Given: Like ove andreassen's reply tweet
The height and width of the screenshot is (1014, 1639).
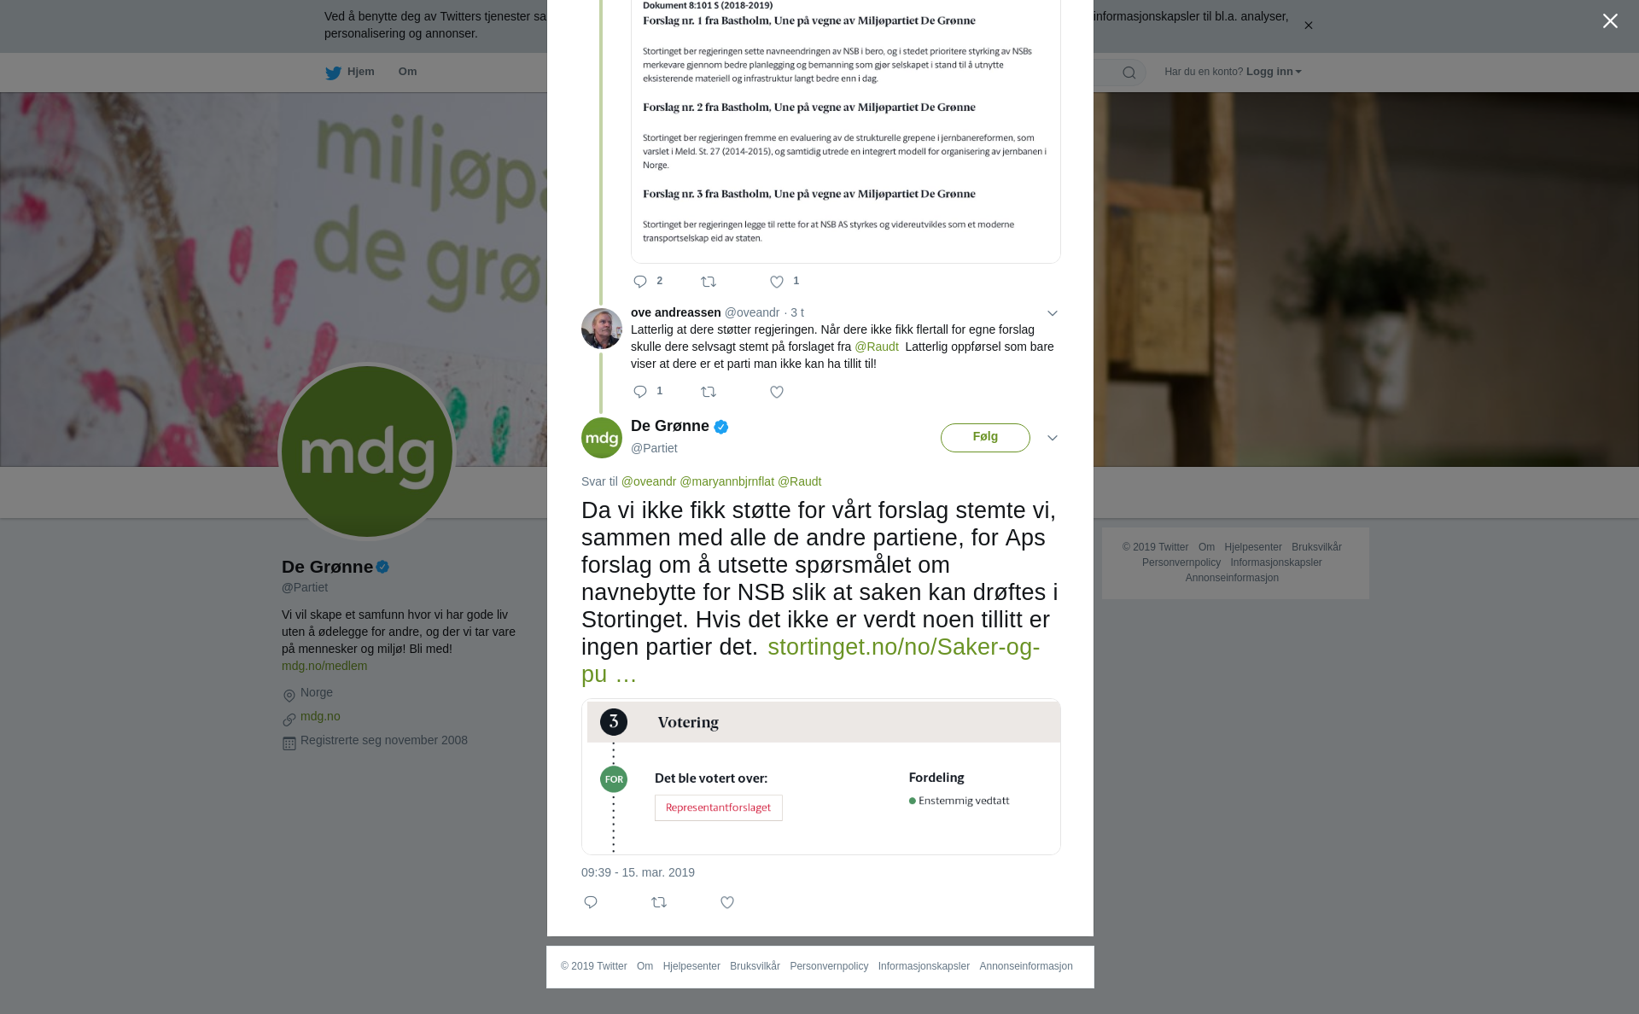Looking at the screenshot, I should click(777, 392).
